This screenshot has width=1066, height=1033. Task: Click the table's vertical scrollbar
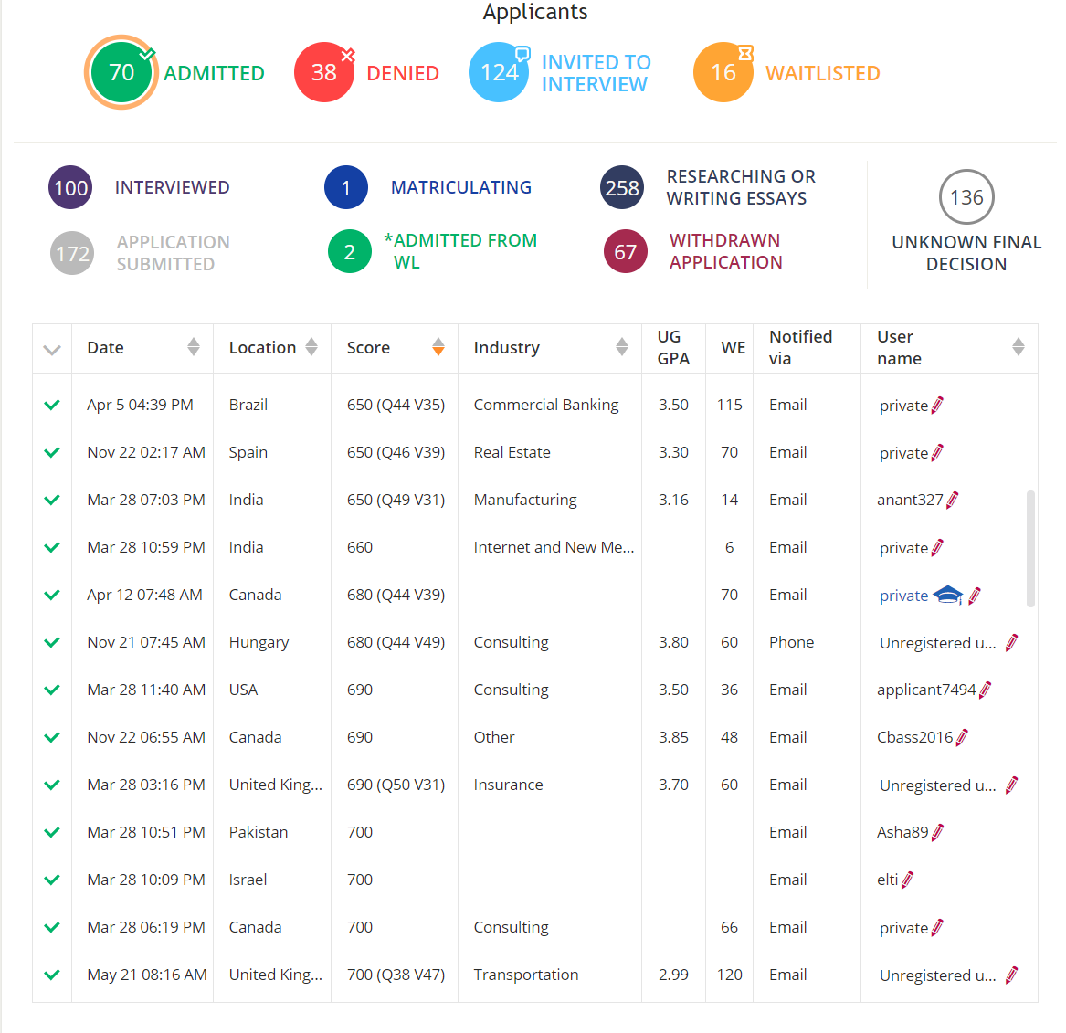[x=1030, y=548]
